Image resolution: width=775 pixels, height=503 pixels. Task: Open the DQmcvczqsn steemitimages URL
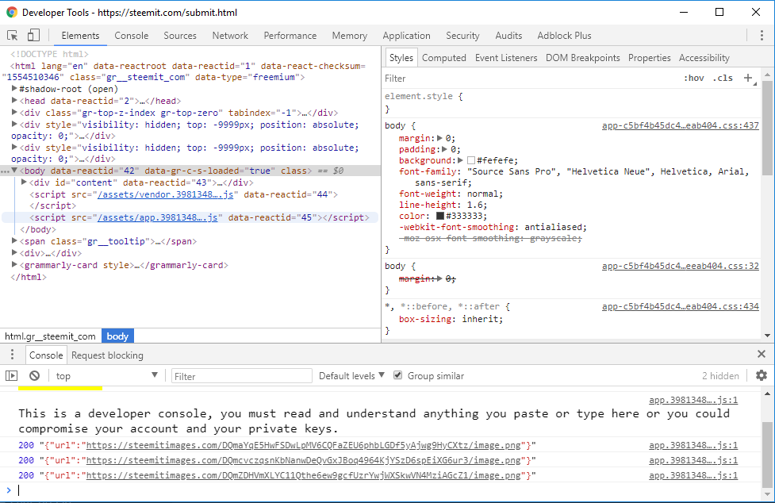tap(304, 460)
